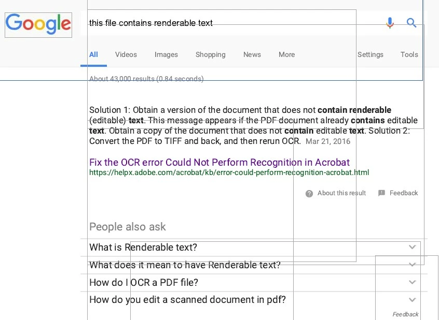Select the All results tab
Image resolution: width=439 pixels, height=320 pixels.
tap(93, 54)
